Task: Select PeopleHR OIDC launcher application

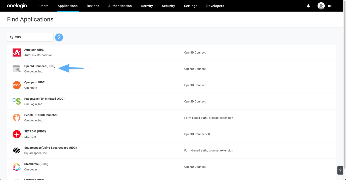Action: click(x=171, y=118)
